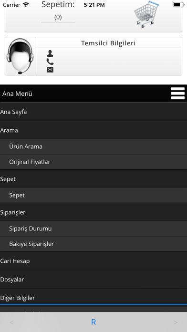Image resolution: width=187 pixels, height=332 pixels.
Task: Click the representative person icon
Action: click(x=50, y=53)
